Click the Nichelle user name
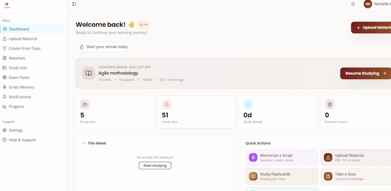This screenshot has height=191, width=391. 383,4
